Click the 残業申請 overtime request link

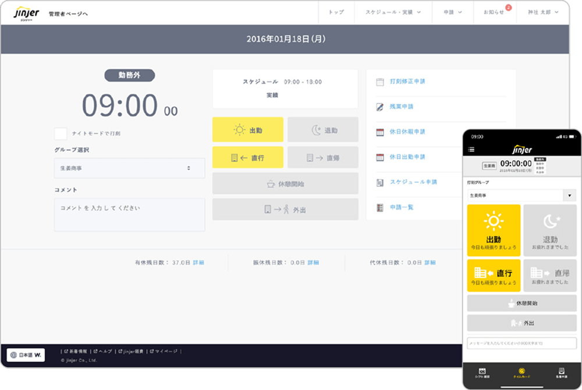click(x=402, y=107)
